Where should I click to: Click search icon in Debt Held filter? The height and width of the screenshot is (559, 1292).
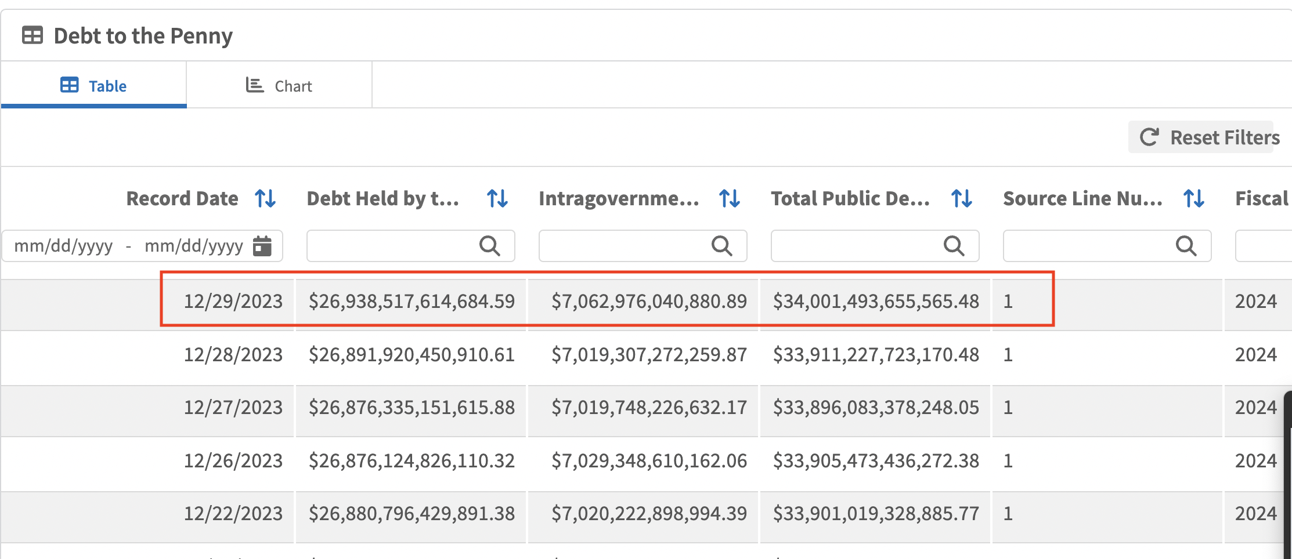490,246
